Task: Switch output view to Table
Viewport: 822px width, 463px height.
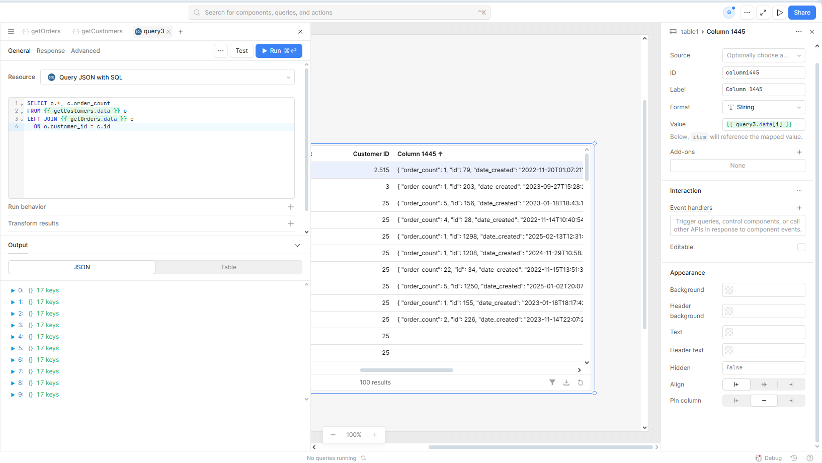Action: [x=228, y=267]
